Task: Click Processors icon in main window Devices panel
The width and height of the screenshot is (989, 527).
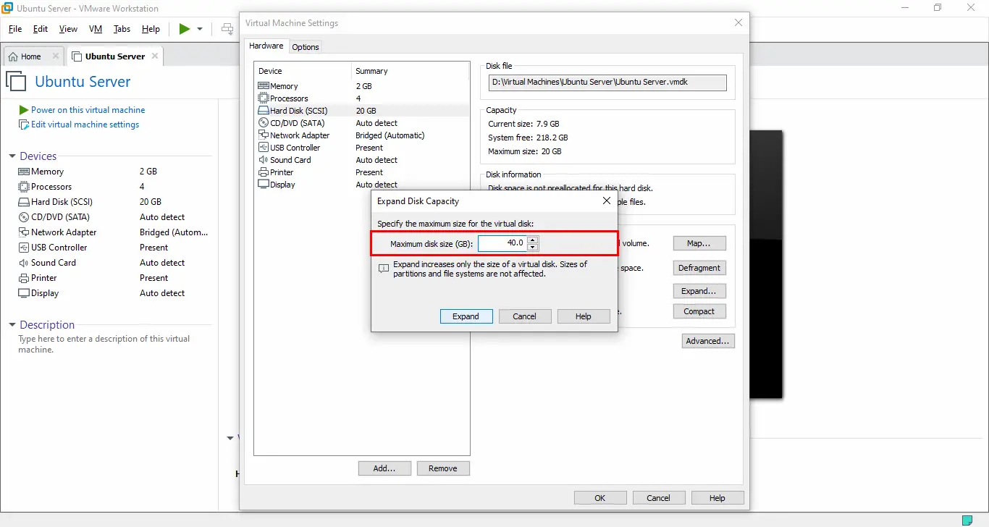Action: 24,187
